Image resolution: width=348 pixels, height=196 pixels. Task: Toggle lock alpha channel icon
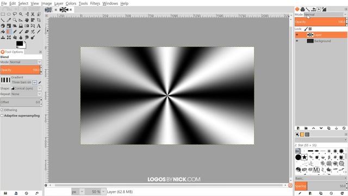coord(310,29)
